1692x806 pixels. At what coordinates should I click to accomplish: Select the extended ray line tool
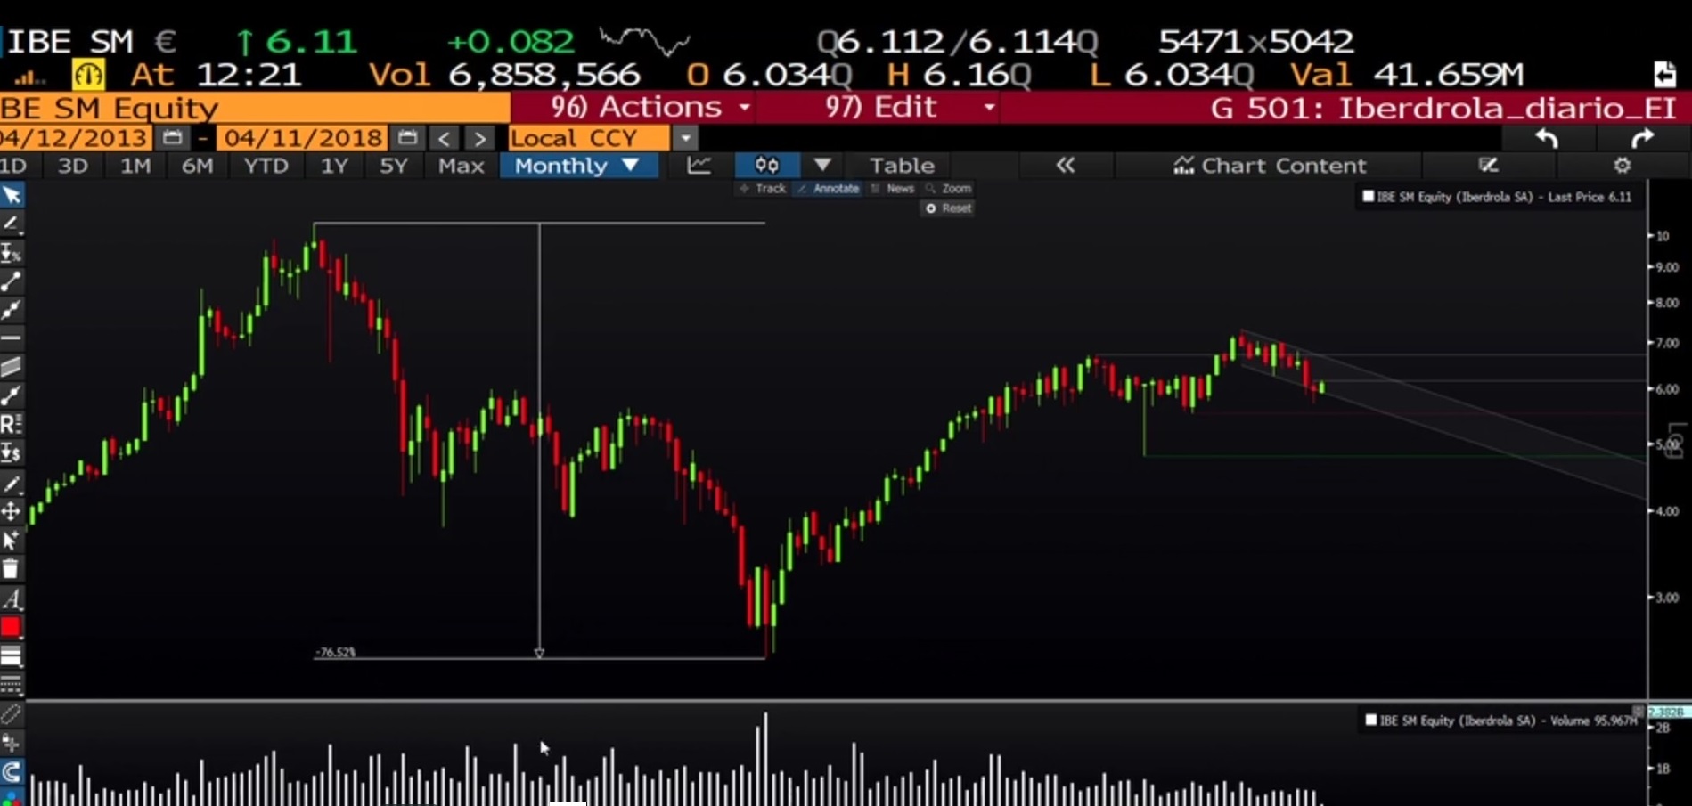point(12,310)
